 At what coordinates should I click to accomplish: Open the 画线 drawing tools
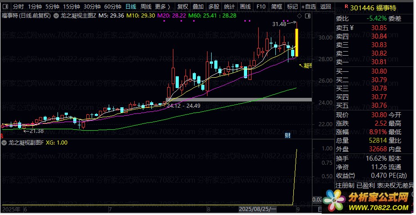[245, 7]
